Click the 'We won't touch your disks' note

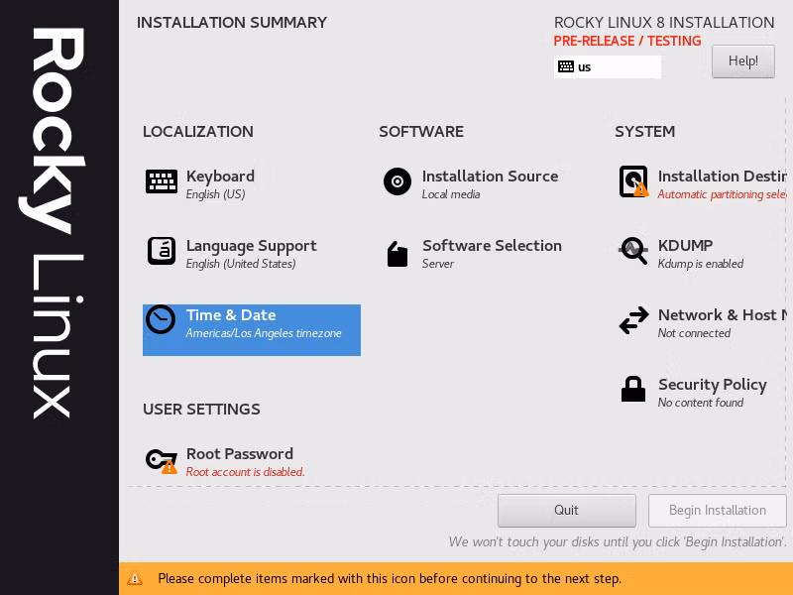[618, 541]
